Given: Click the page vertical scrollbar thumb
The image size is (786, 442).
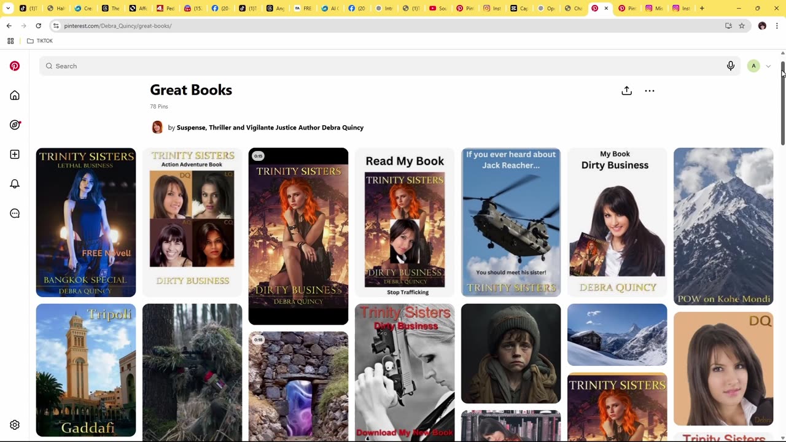Looking at the screenshot, I should tap(782, 103).
